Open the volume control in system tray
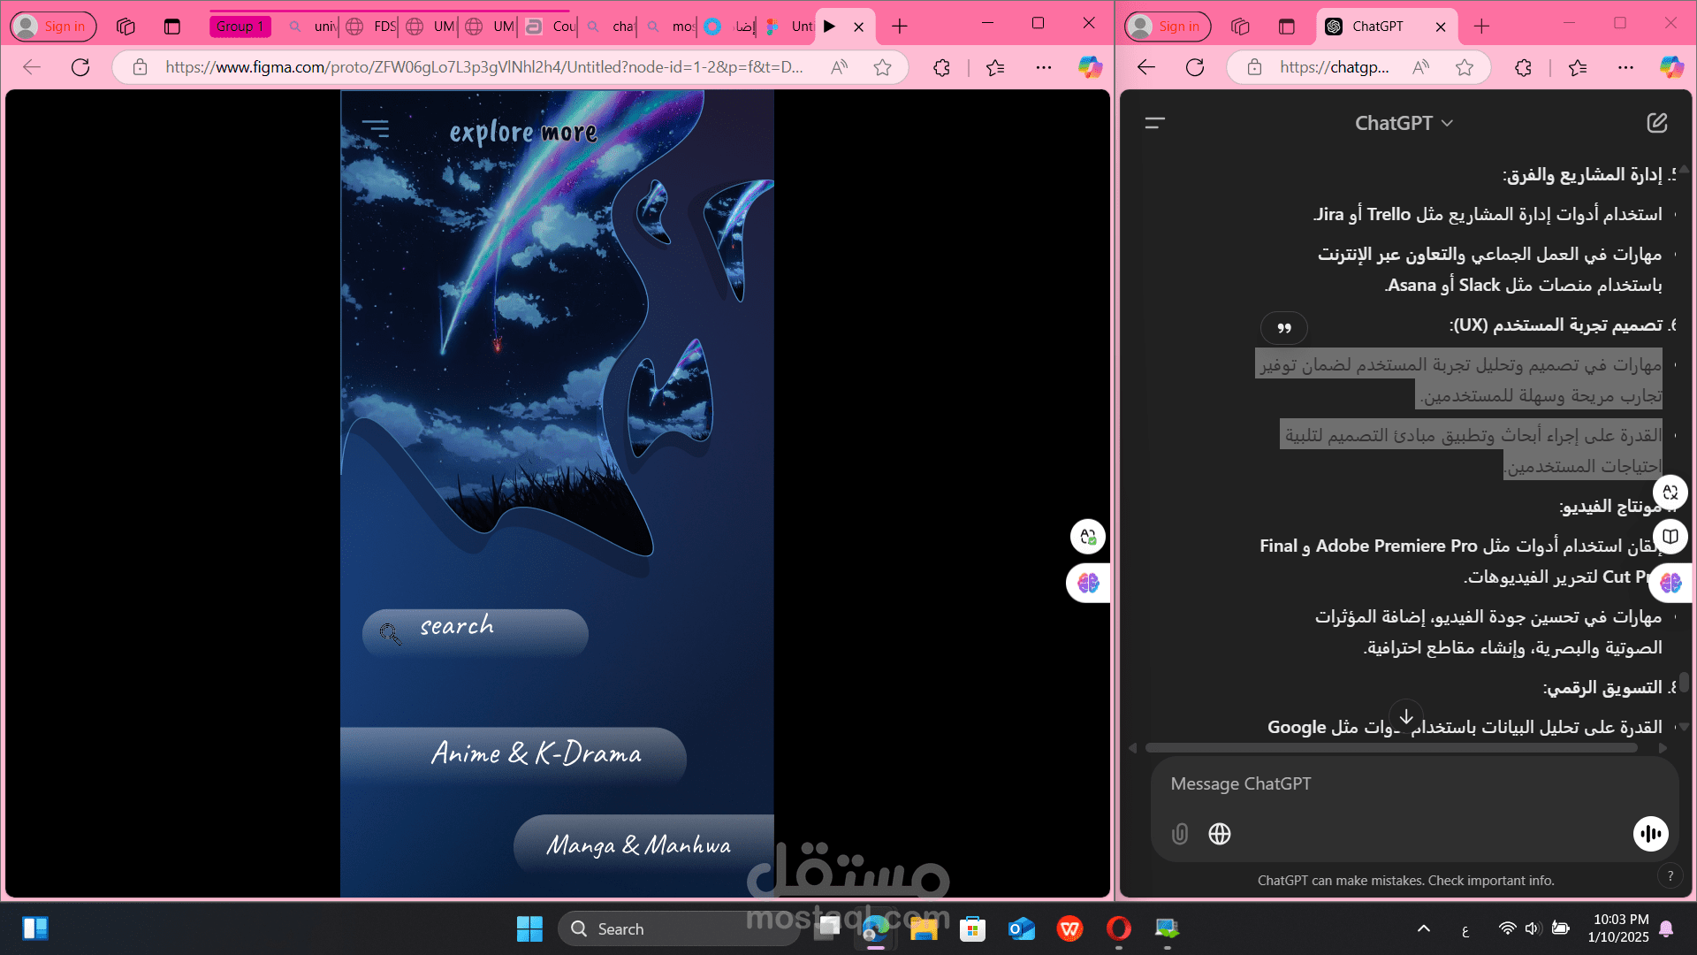The height and width of the screenshot is (955, 1697). (1533, 928)
